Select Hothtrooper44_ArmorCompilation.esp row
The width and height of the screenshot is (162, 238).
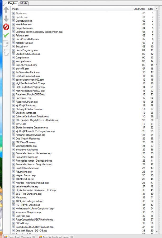coord(83,209)
